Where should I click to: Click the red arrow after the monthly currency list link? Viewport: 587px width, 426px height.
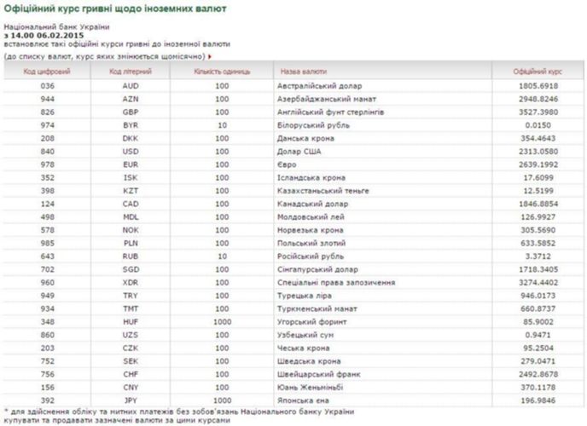[x=210, y=57]
